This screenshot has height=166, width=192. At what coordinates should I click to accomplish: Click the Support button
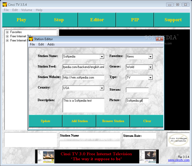point(172,20)
